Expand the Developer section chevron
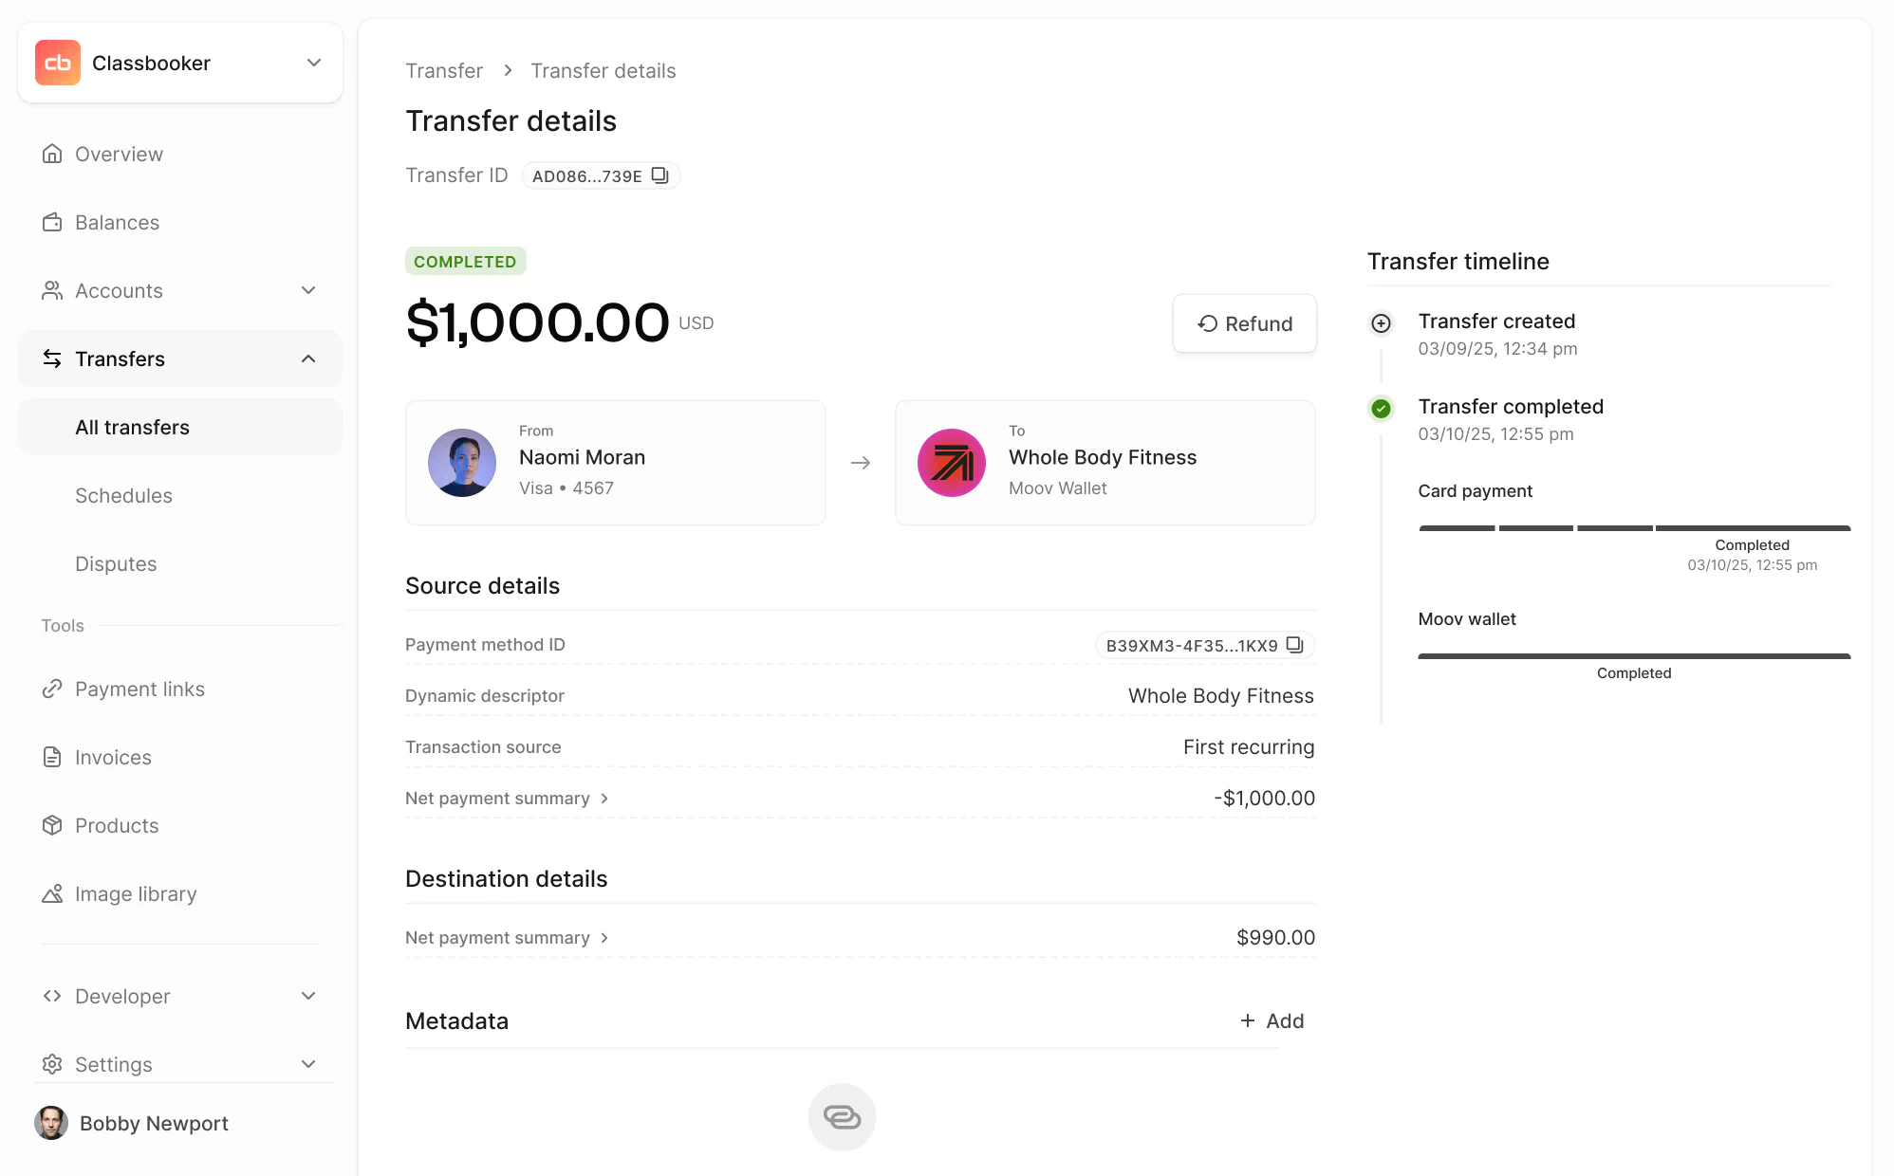 tap(308, 996)
